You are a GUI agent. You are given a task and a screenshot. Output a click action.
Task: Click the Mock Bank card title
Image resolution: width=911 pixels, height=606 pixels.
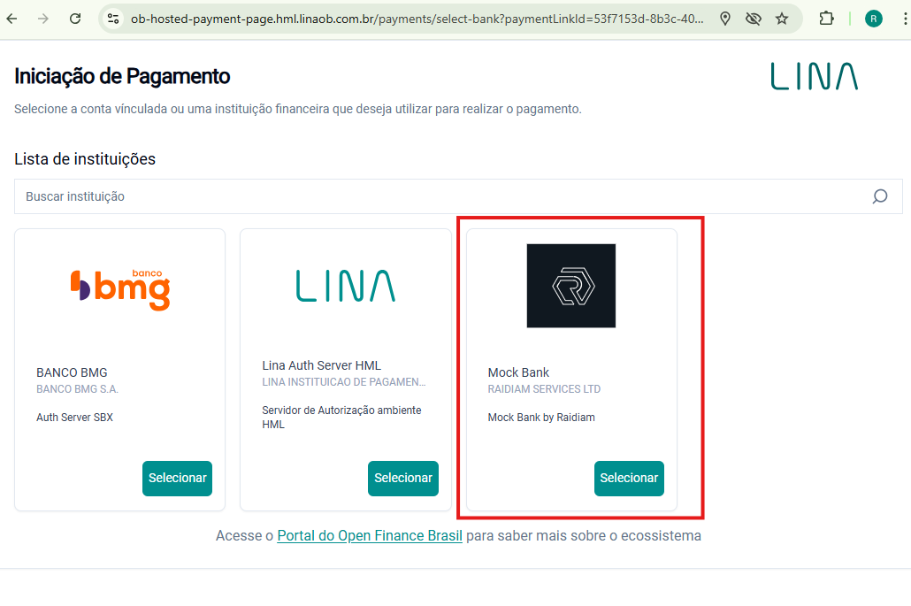coord(518,372)
